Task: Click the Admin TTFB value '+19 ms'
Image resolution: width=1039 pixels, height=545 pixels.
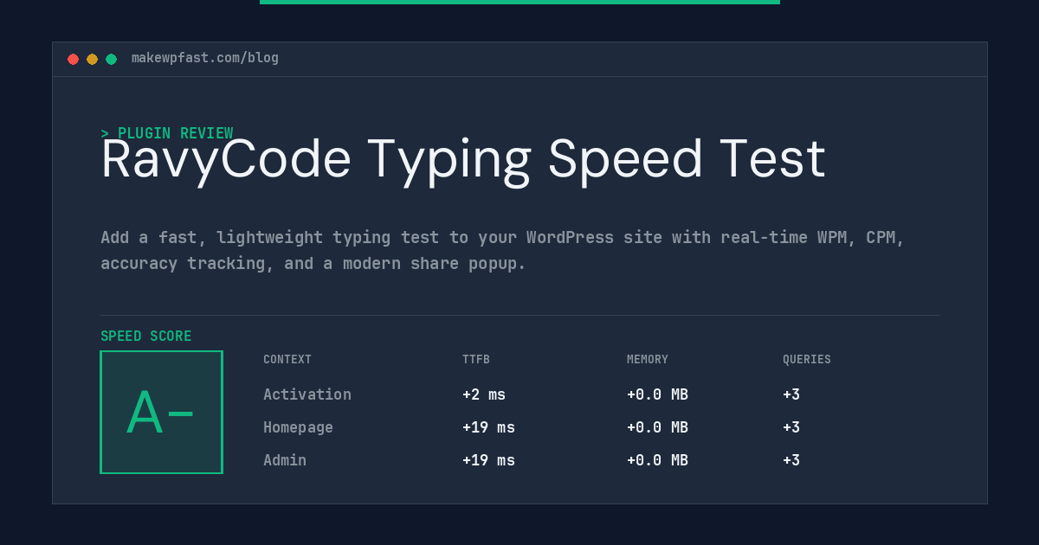Action: pyautogui.click(x=488, y=460)
